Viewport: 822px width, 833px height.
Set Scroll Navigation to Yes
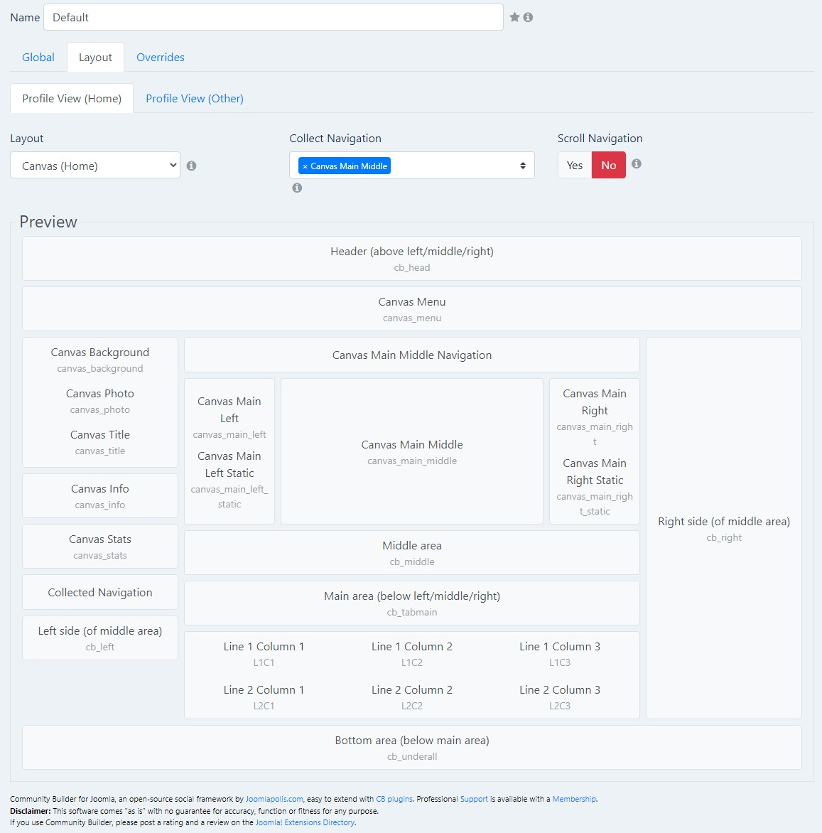575,165
